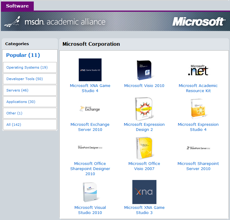This screenshot has height=220, width=230.
Task: Open the Developer Tools (50) category
Action: (x=30, y=79)
